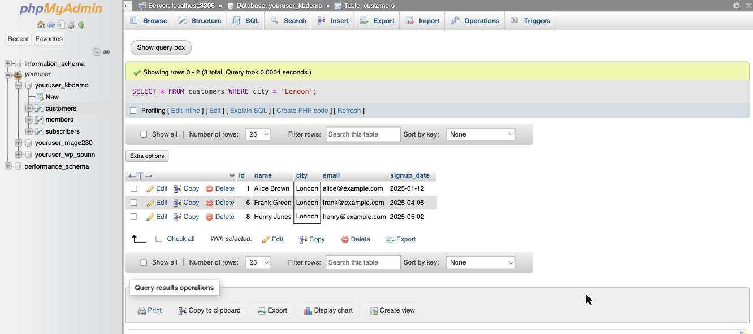Image resolution: width=753 pixels, height=334 pixels.
Task: Click Create PHP code link
Action: click(x=302, y=111)
